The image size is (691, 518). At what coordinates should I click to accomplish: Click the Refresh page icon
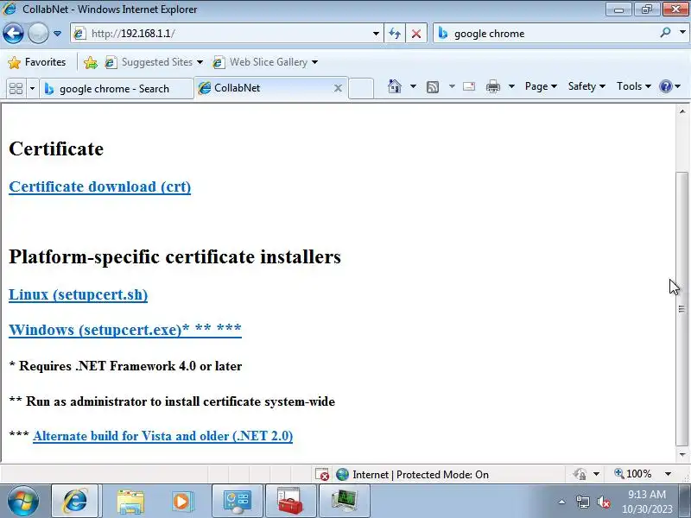395,34
